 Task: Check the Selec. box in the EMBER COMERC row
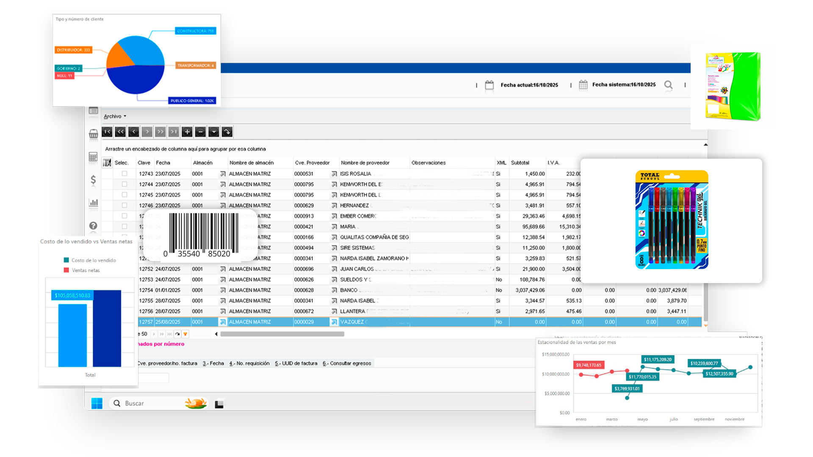(124, 216)
